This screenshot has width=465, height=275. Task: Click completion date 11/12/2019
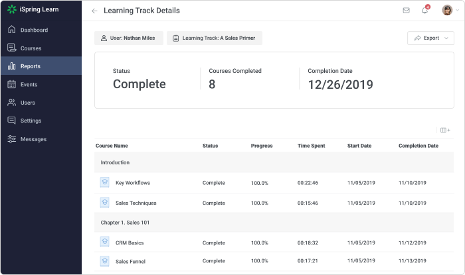(x=413, y=243)
